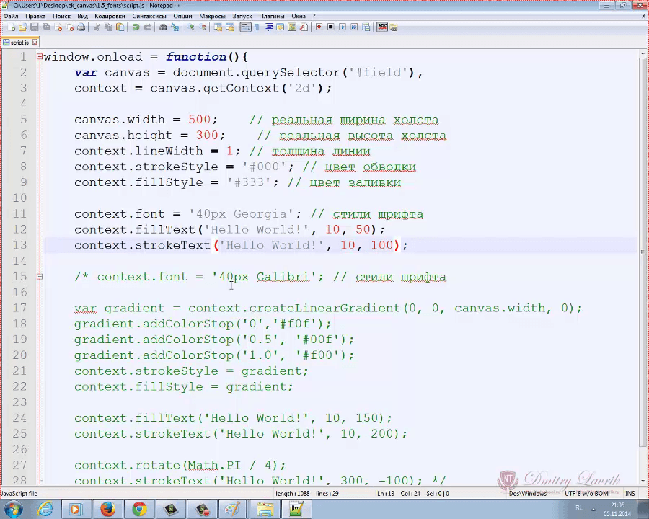The width and height of the screenshot is (649, 519).
Task: Click the Close document toolbar icon
Action: click(58, 27)
